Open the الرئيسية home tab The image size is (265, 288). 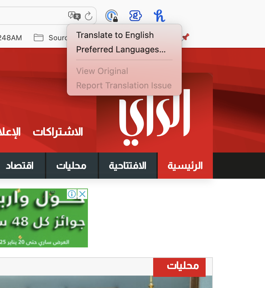[185, 166]
